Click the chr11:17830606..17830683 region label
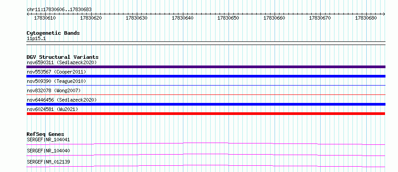Image resolution: width=398 pixels, height=172 pixels. [x=59, y=10]
